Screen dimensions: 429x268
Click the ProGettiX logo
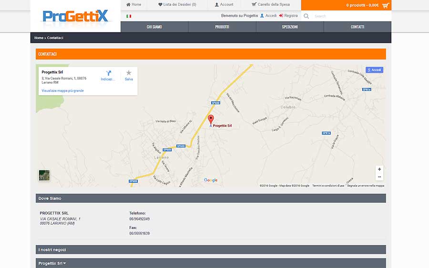(x=75, y=16)
